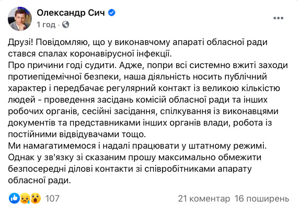The width and height of the screenshot is (298, 211).
Task: Click the '1 год' post timestamp
Action: click(x=46, y=25)
